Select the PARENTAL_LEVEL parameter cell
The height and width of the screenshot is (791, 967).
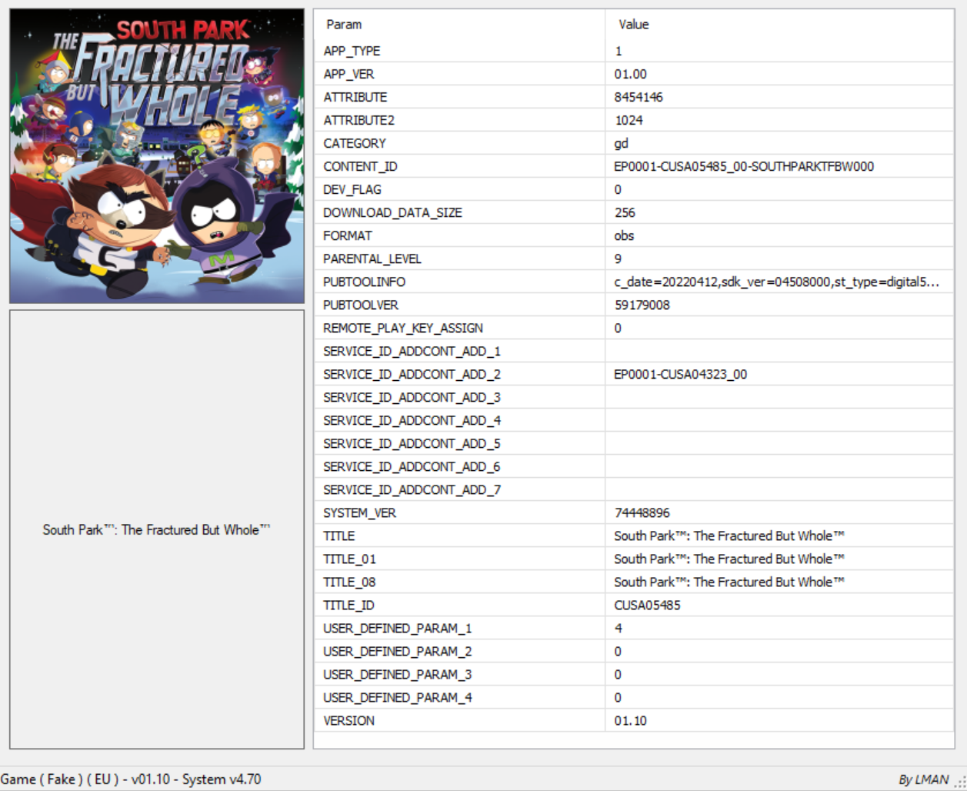[x=459, y=259]
